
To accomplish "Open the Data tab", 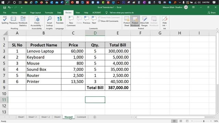I will tap(59, 13).
